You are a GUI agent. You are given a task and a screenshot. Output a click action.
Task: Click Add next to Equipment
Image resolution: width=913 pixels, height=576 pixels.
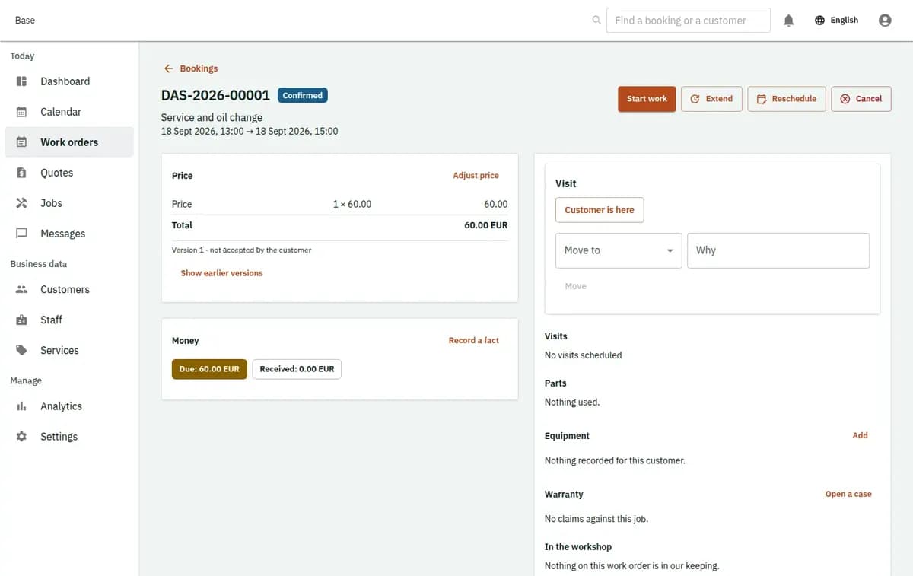pyautogui.click(x=861, y=436)
